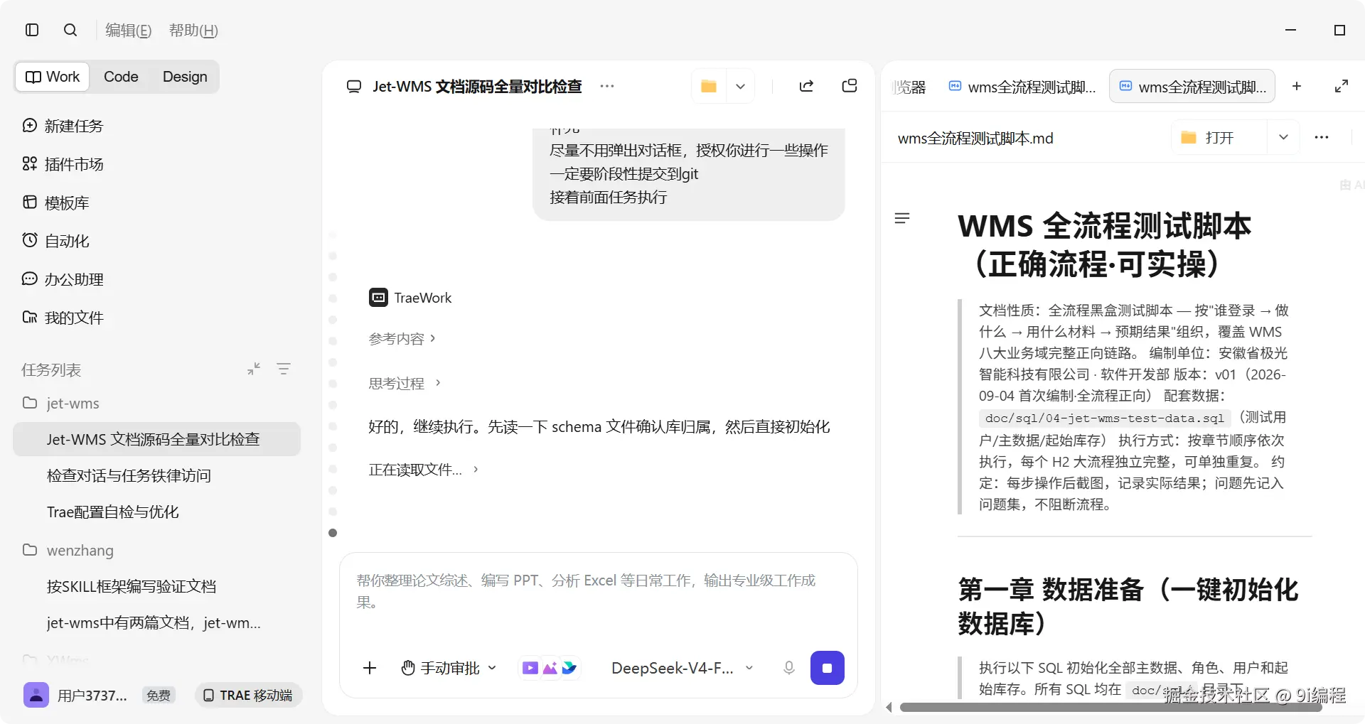The image size is (1365, 724).
Task: Switch to the Work mode tab
Action: pos(53,77)
